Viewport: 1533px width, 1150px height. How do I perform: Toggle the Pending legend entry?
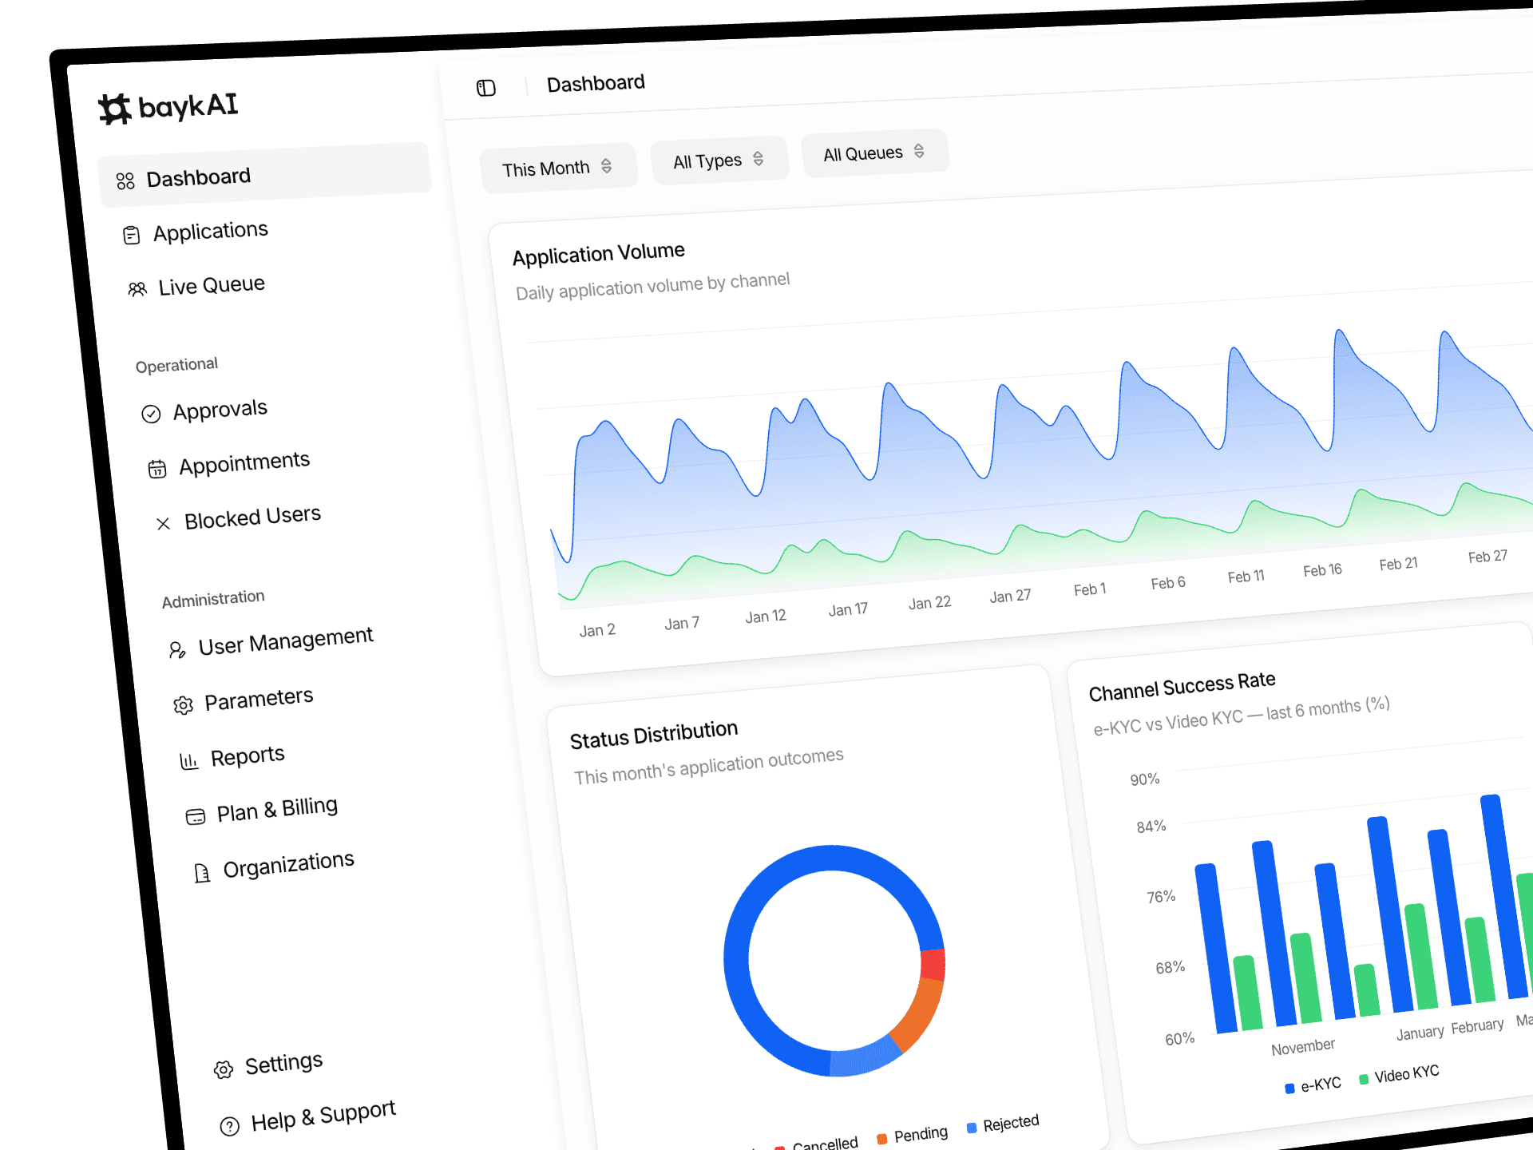pos(912,1136)
